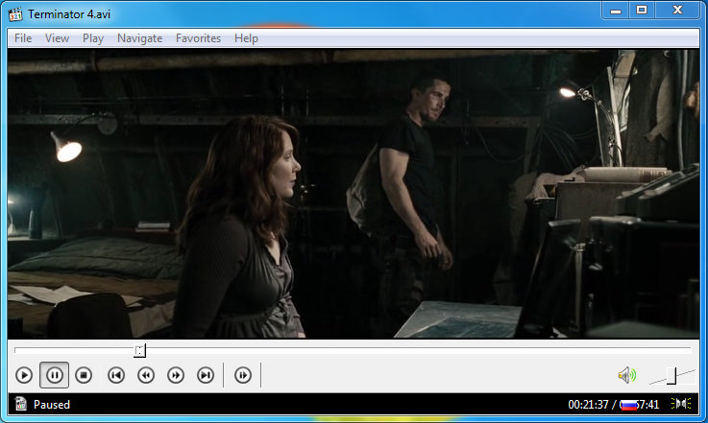Open the File menu
Image resolution: width=708 pixels, height=423 pixels.
coord(23,38)
